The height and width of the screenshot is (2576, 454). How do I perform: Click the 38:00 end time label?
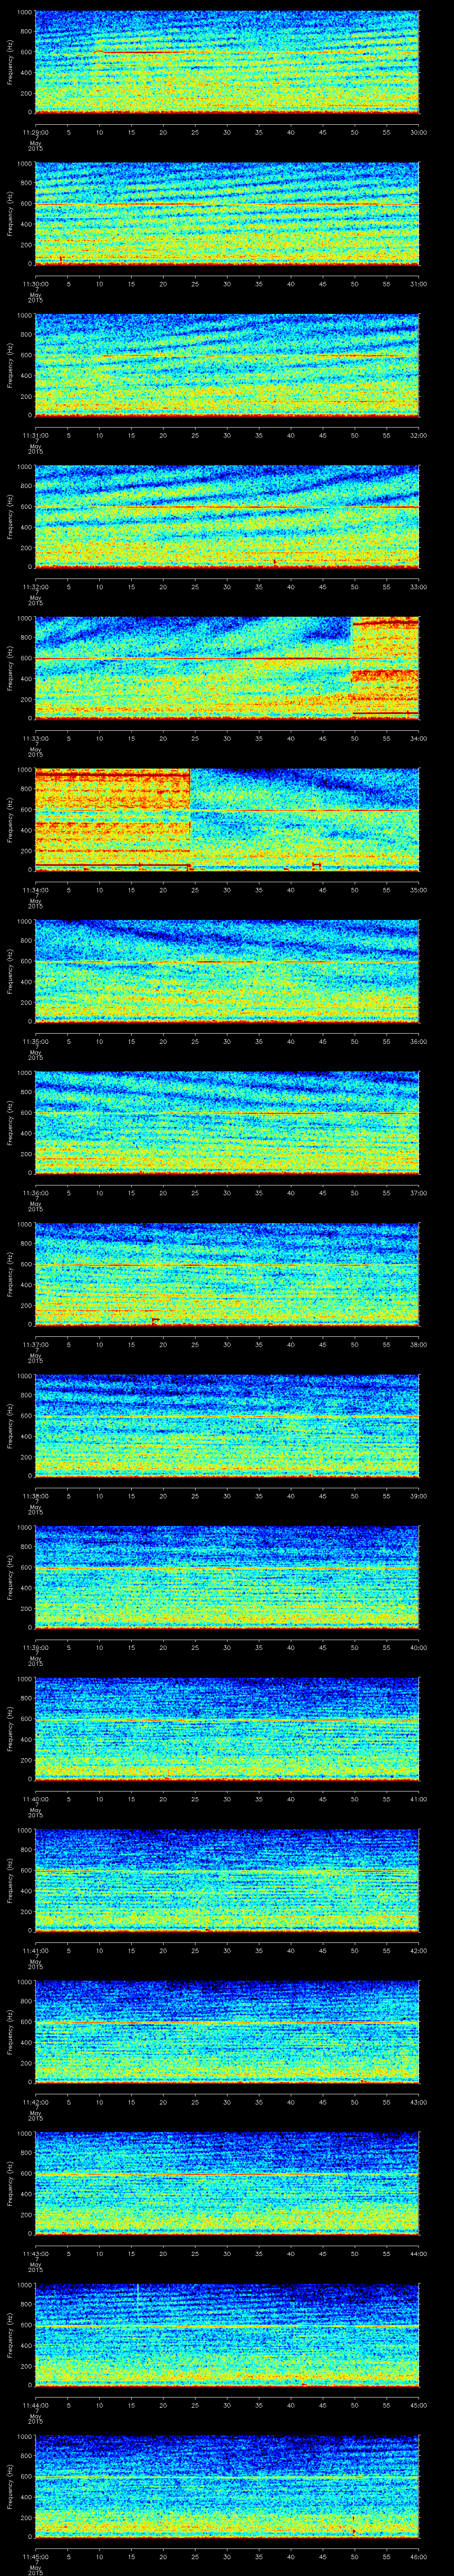tap(418, 1344)
